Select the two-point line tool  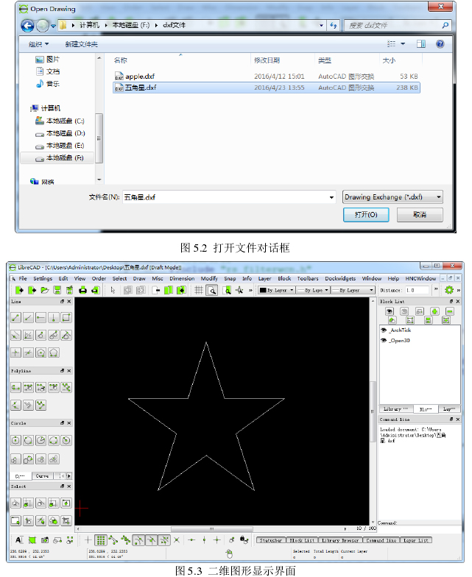15,317
